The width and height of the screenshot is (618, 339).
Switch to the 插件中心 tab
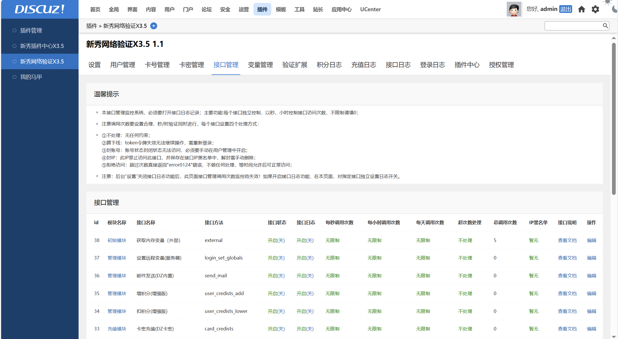point(467,65)
